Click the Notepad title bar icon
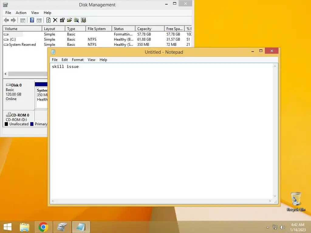The width and height of the screenshot is (311, 233). tap(53, 52)
